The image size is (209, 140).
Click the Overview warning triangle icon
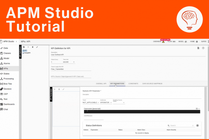(x=163, y=42)
